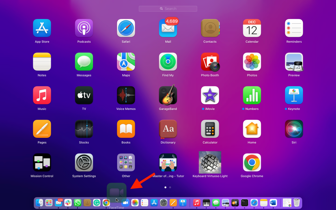
Task: Open Notes in the Launchpad grid
Action: pyautogui.click(x=42, y=62)
